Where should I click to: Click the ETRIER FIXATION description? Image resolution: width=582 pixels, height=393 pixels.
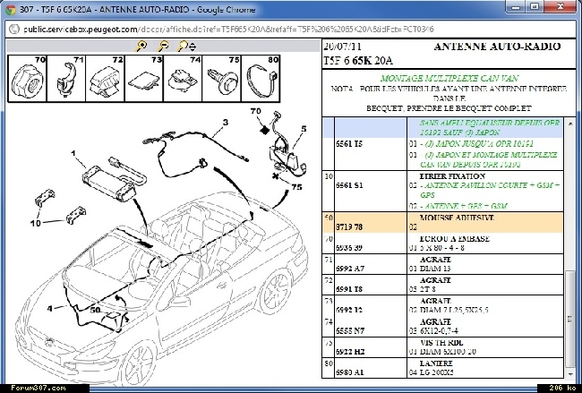(x=452, y=176)
